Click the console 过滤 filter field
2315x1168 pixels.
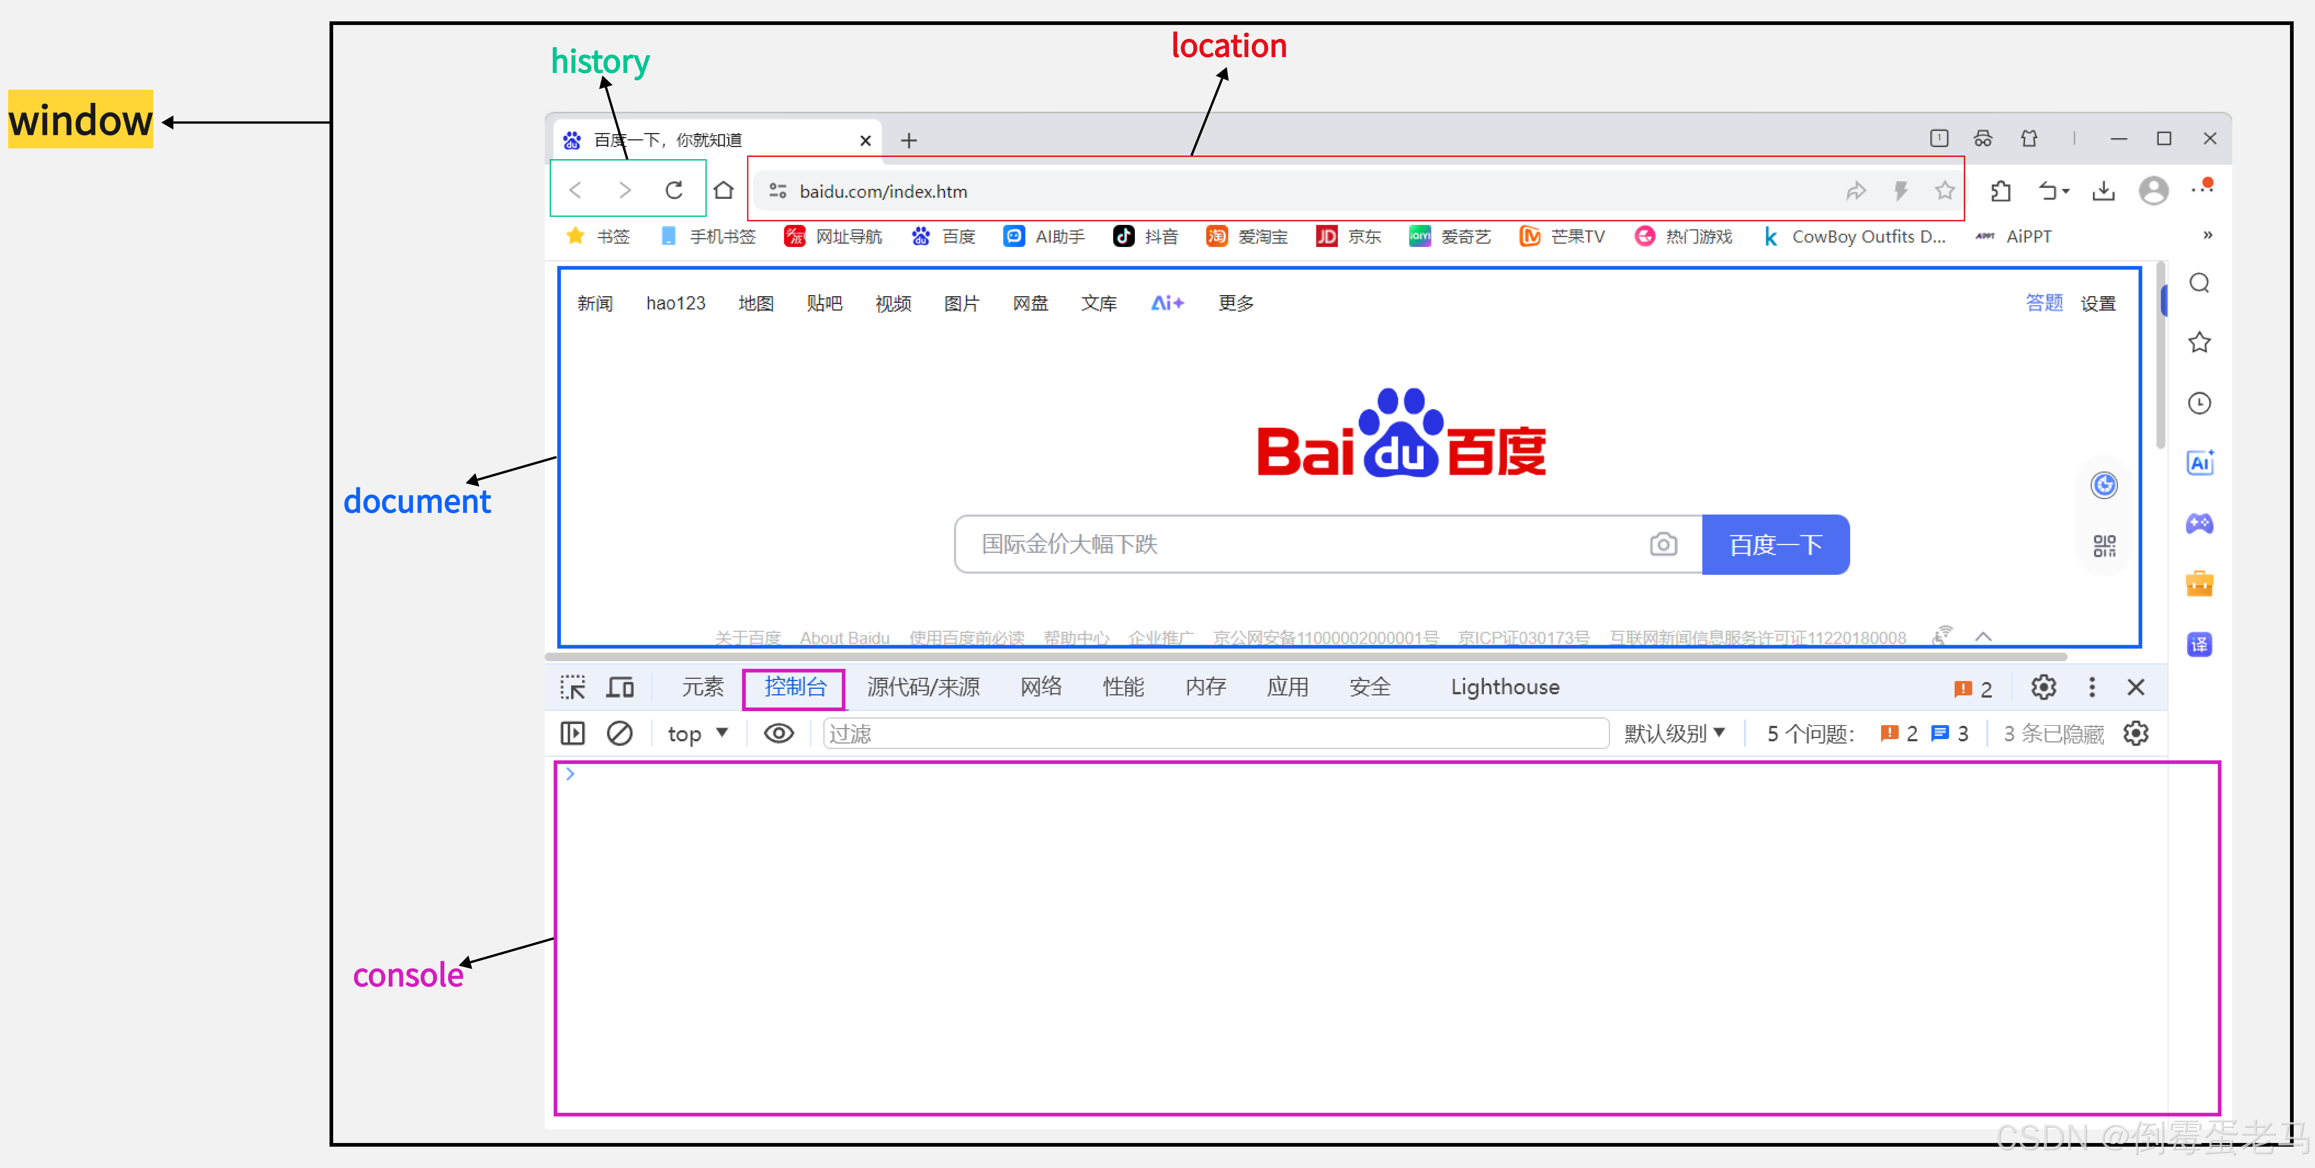tap(1213, 734)
